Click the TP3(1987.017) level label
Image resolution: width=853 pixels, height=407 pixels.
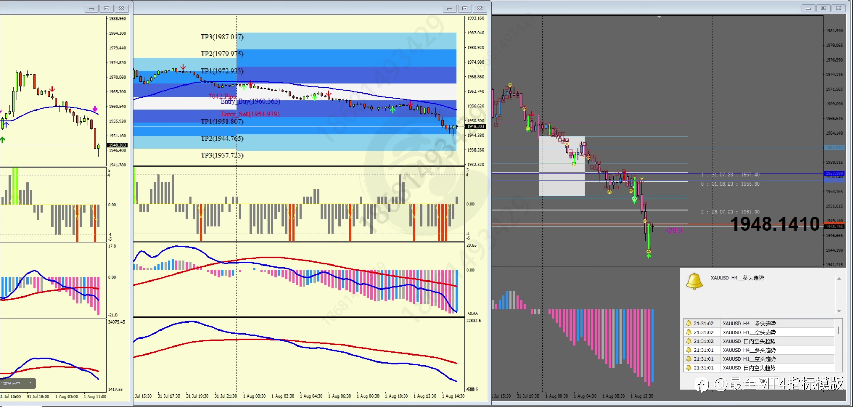tap(222, 37)
